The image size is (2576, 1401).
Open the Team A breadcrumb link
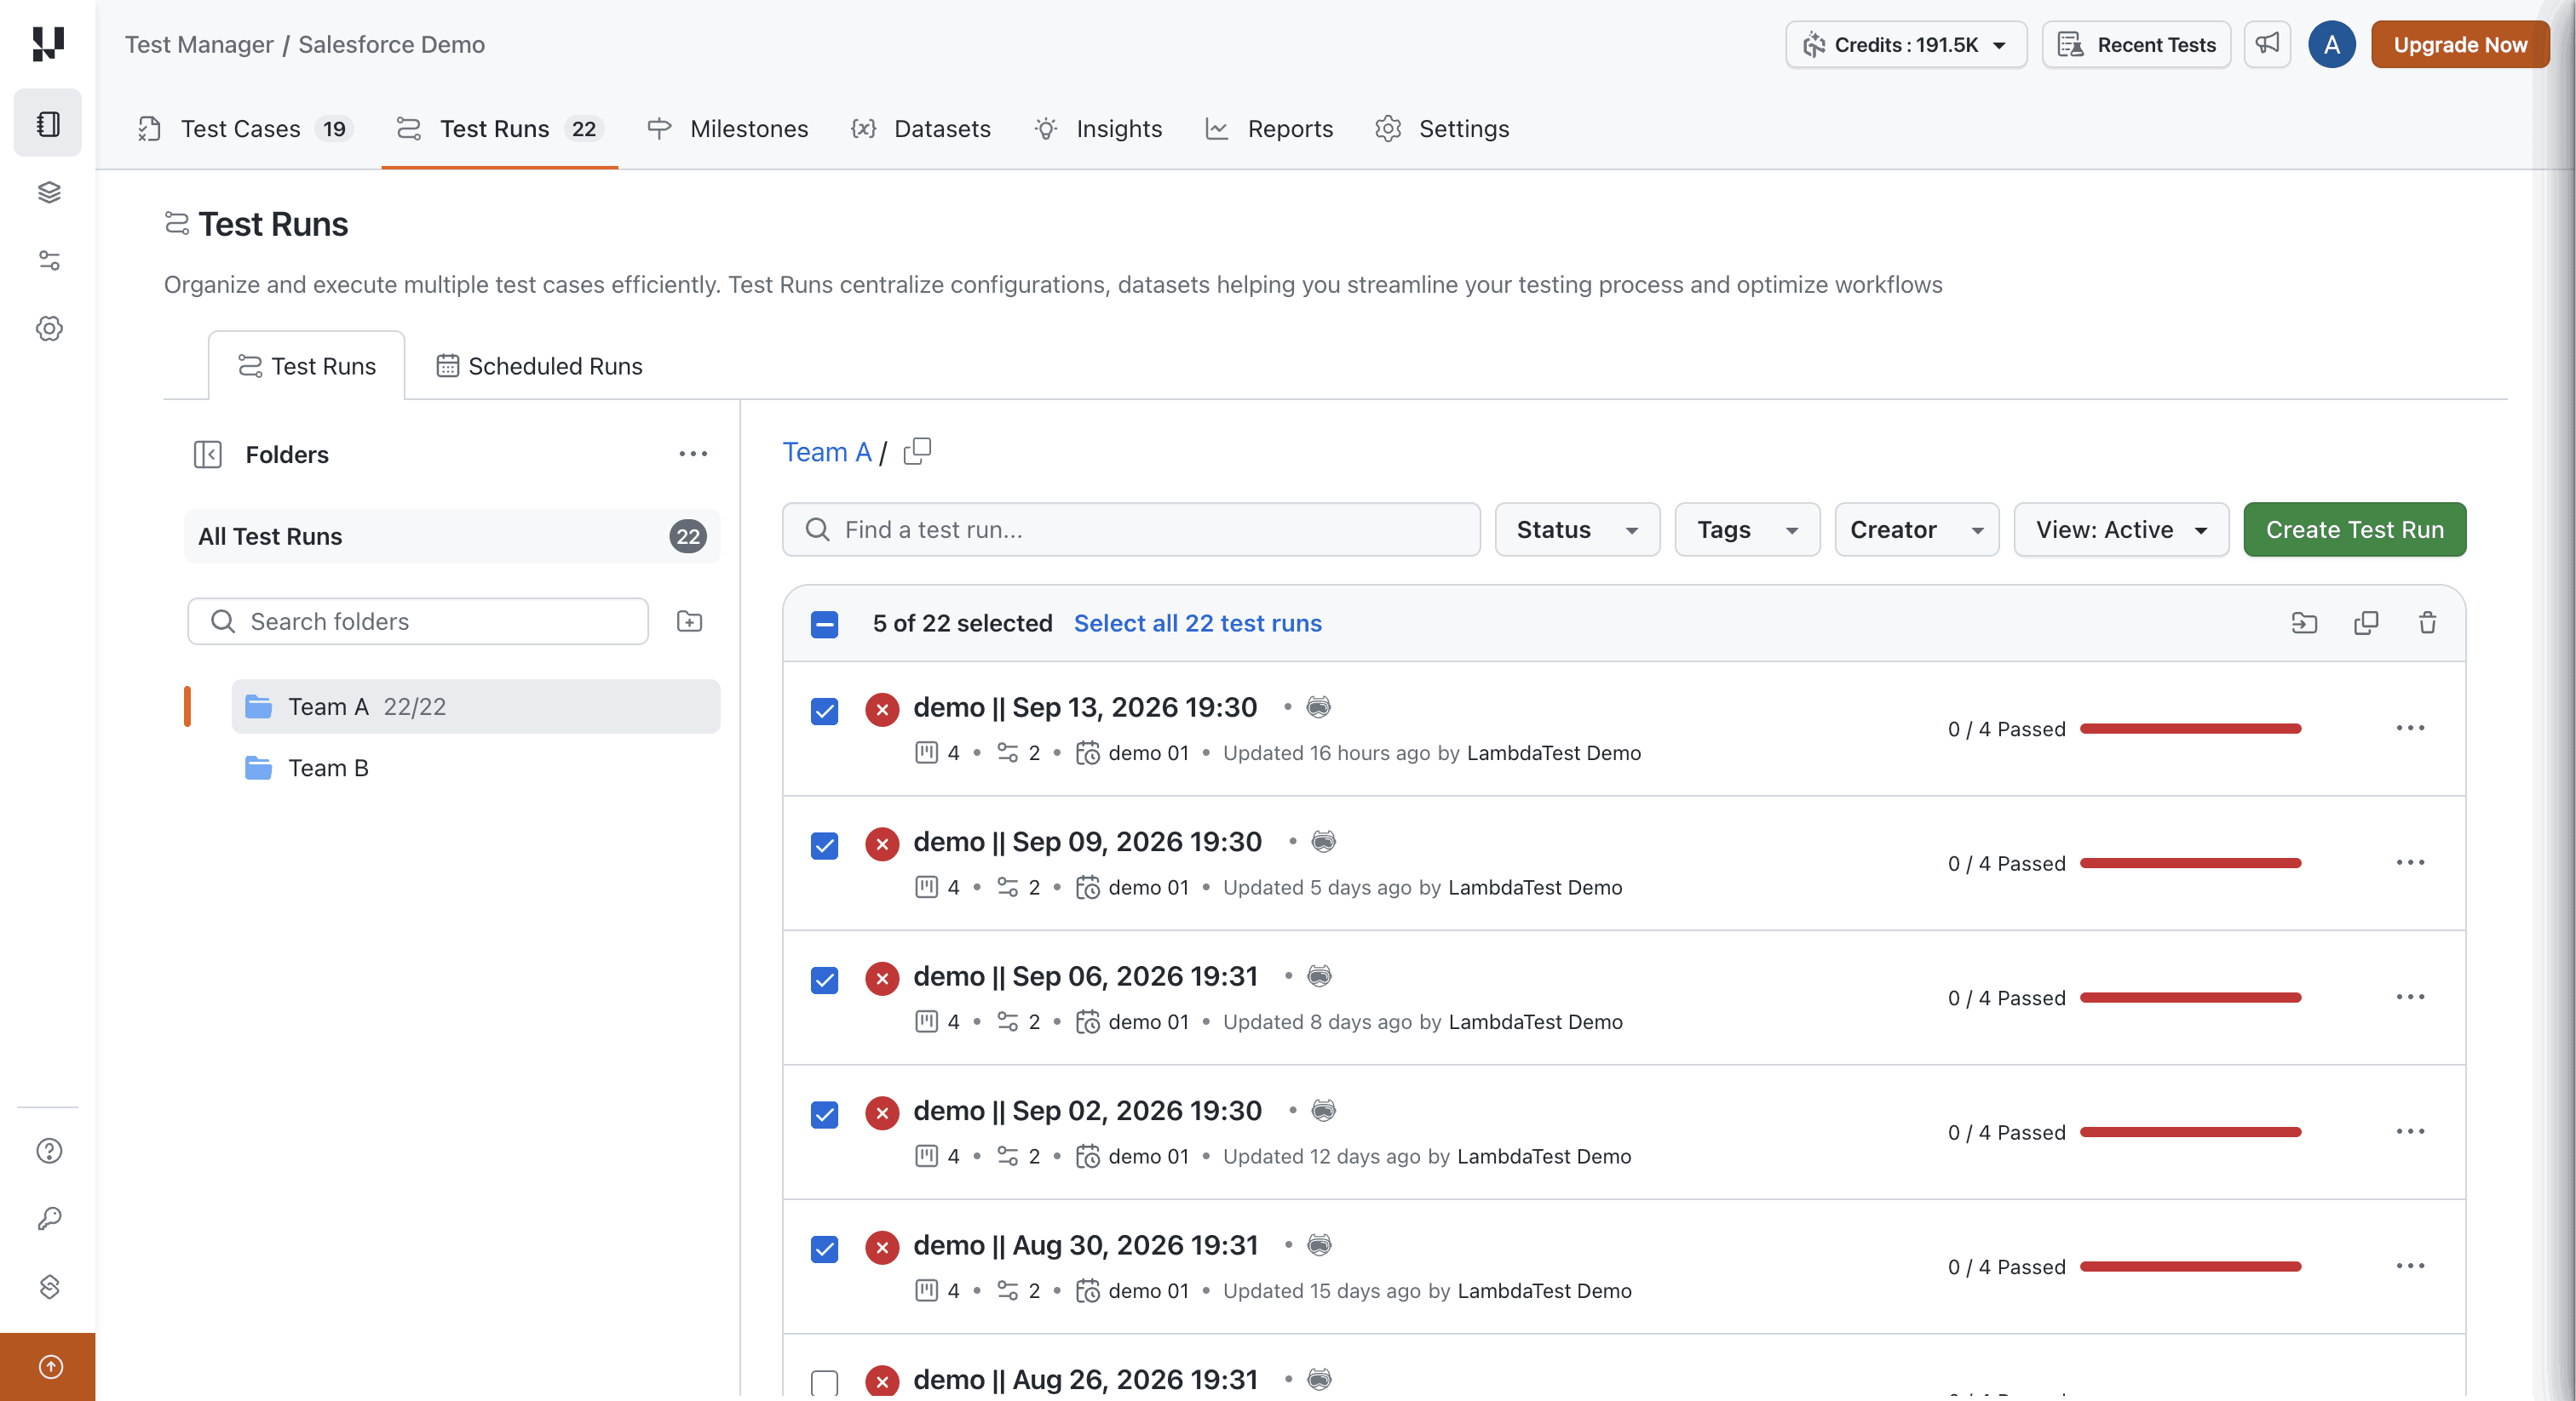(826, 452)
